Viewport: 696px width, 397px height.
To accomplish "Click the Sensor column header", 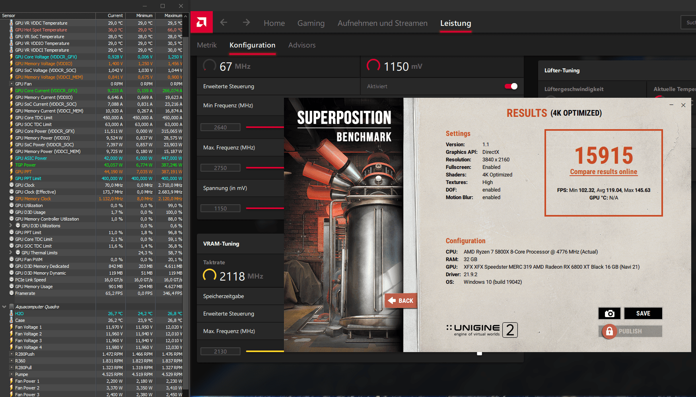I will 48,15.
